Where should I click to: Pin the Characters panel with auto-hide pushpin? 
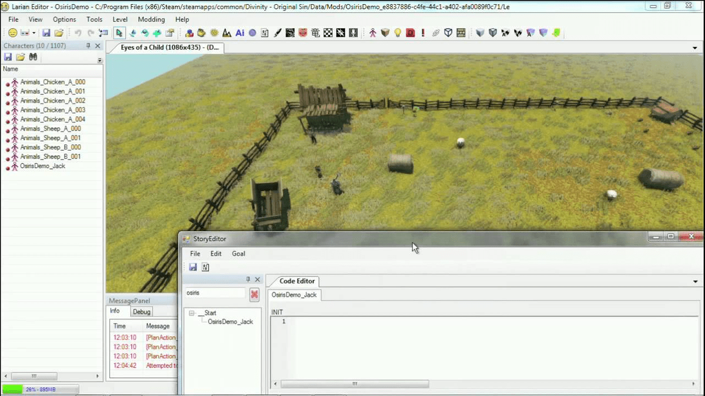coord(88,46)
